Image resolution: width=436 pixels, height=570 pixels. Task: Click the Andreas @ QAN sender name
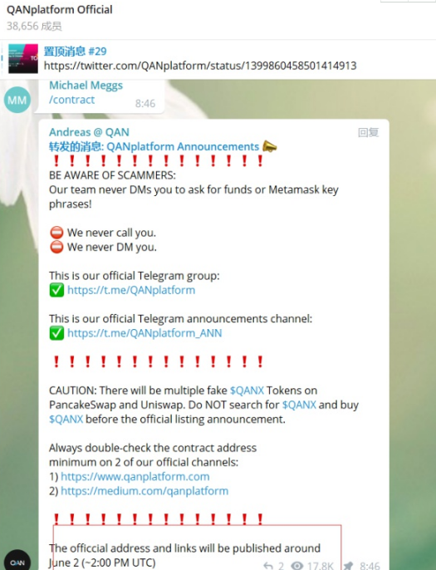89,132
